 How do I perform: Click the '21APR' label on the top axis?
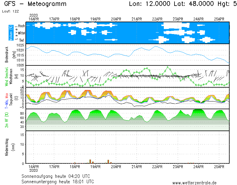(137, 19)
